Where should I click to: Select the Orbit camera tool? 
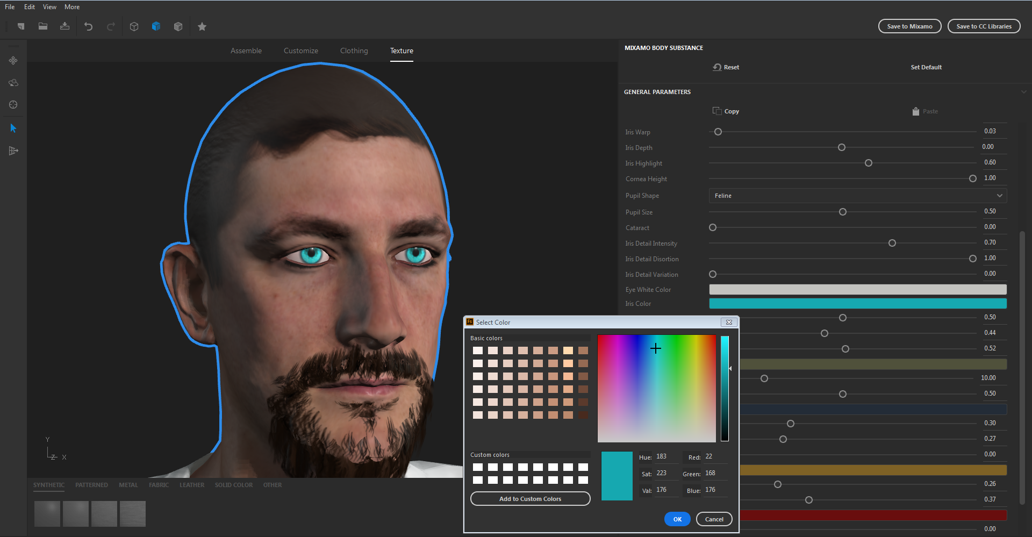[13, 83]
